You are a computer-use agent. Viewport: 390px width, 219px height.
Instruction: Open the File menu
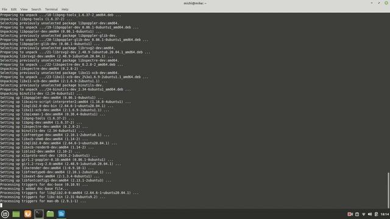pyautogui.click(x=4, y=9)
